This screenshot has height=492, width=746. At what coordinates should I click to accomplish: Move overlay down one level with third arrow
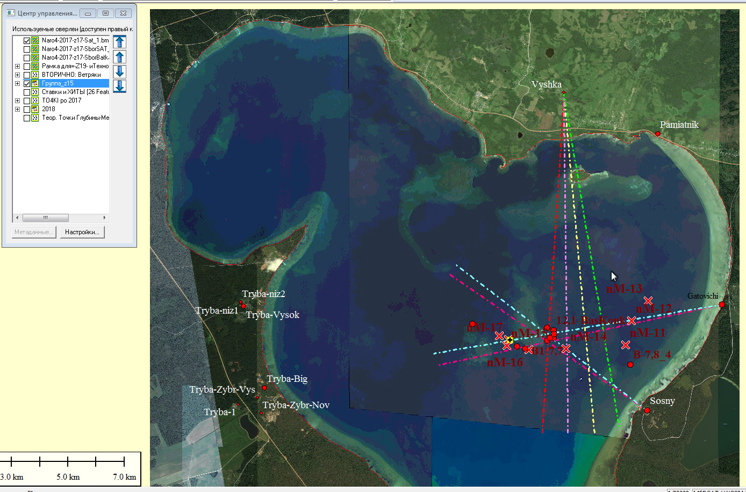(120, 71)
